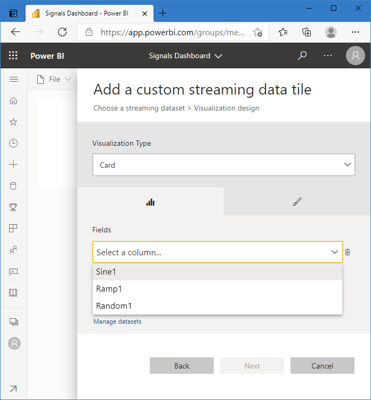Viewport: 371px width, 400px height.
Task: Close the Signals Dashboard browser tab
Action: click(144, 13)
